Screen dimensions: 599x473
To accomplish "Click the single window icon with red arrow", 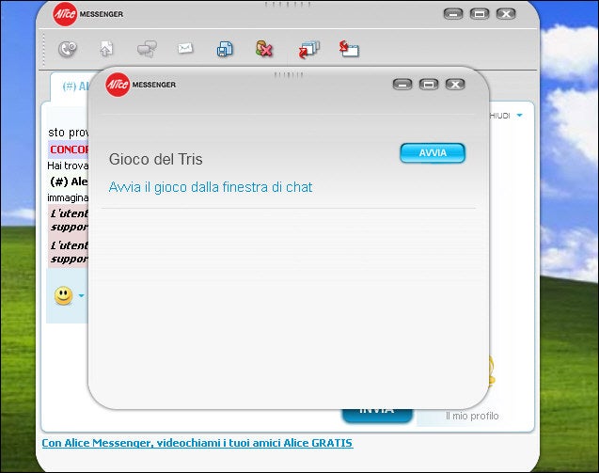I will (349, 49).
